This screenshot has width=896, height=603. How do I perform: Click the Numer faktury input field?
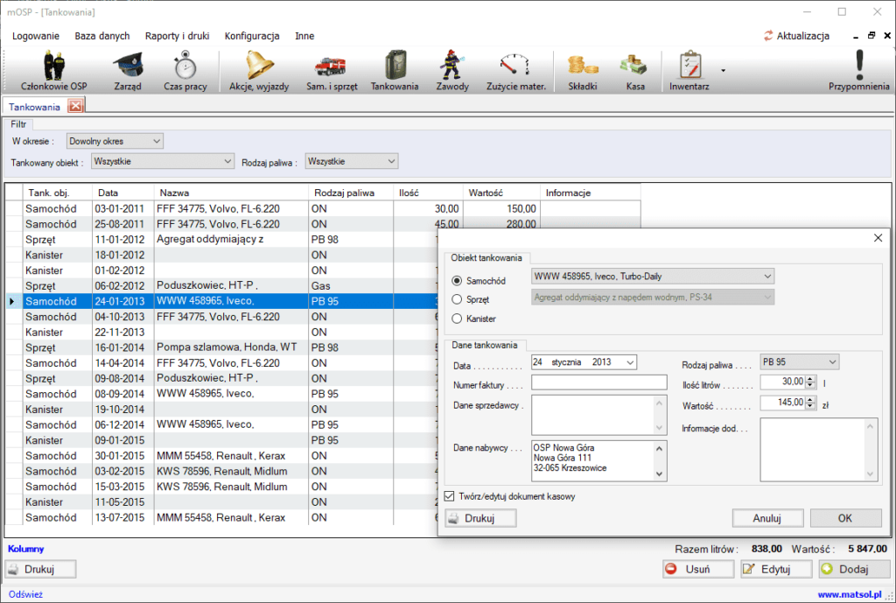598,382
